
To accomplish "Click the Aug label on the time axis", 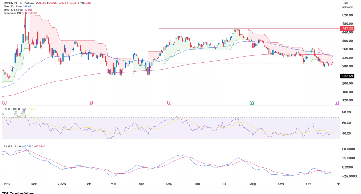I will 253,183.
